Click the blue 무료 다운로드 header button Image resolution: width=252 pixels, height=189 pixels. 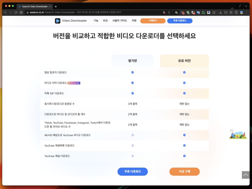point(180,21)
